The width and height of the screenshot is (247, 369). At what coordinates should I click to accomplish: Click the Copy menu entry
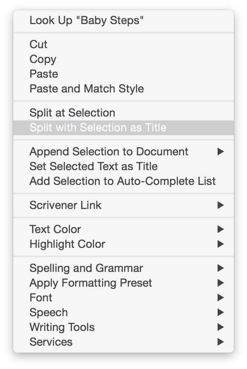43,59
